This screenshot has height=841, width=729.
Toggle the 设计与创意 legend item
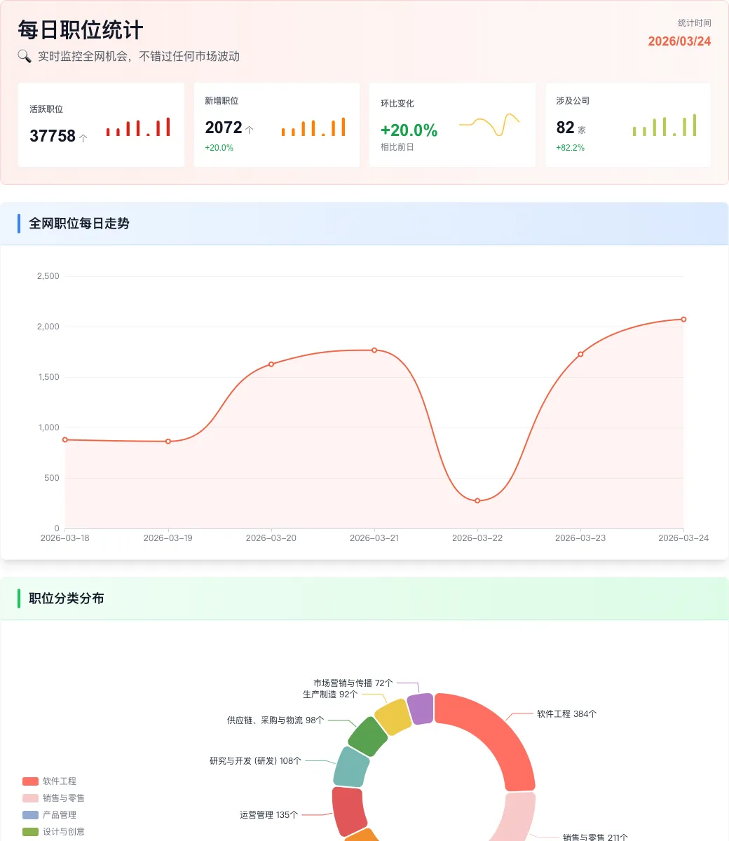click(x=53, y=832)
